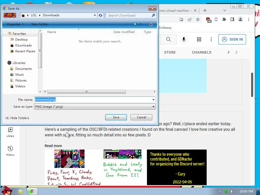Click the YouTube page vertical scrollbar
This screenshot has width=260, height=195.
point(252,85)
